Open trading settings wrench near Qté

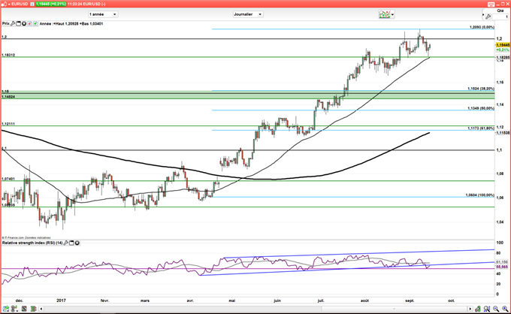coord(488,17)
